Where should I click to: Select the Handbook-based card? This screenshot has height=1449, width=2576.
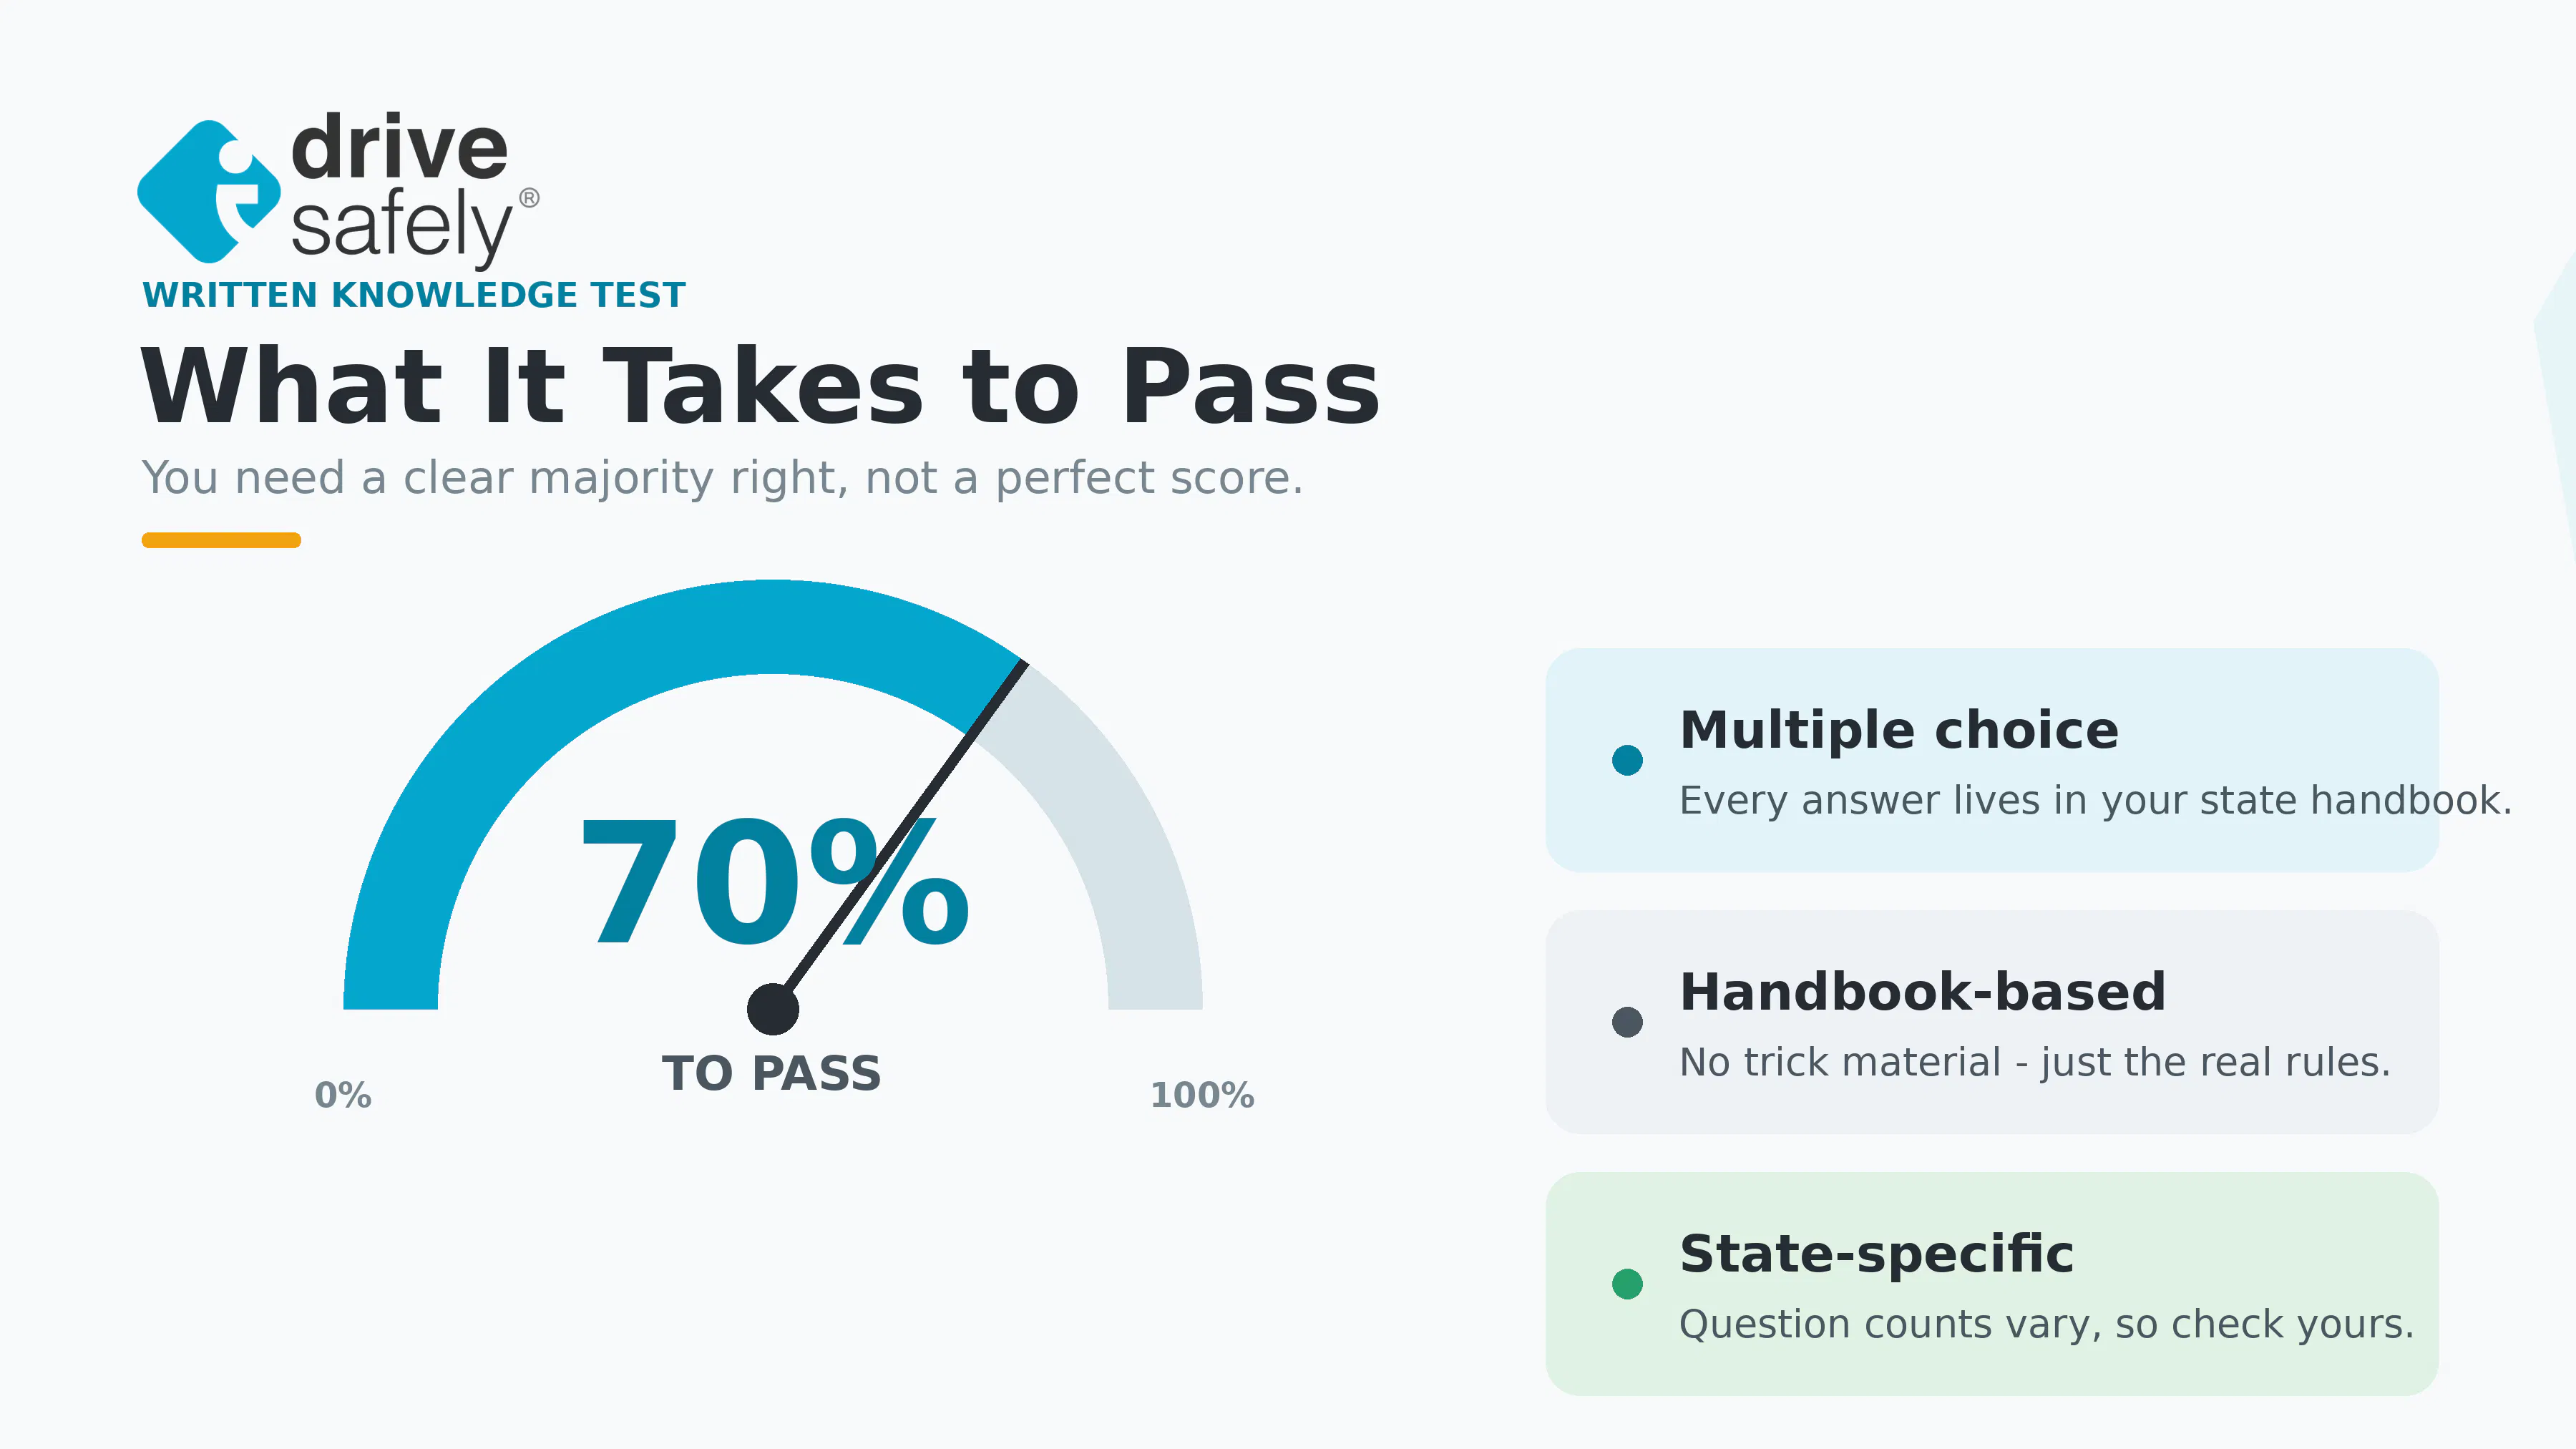1992,1022
